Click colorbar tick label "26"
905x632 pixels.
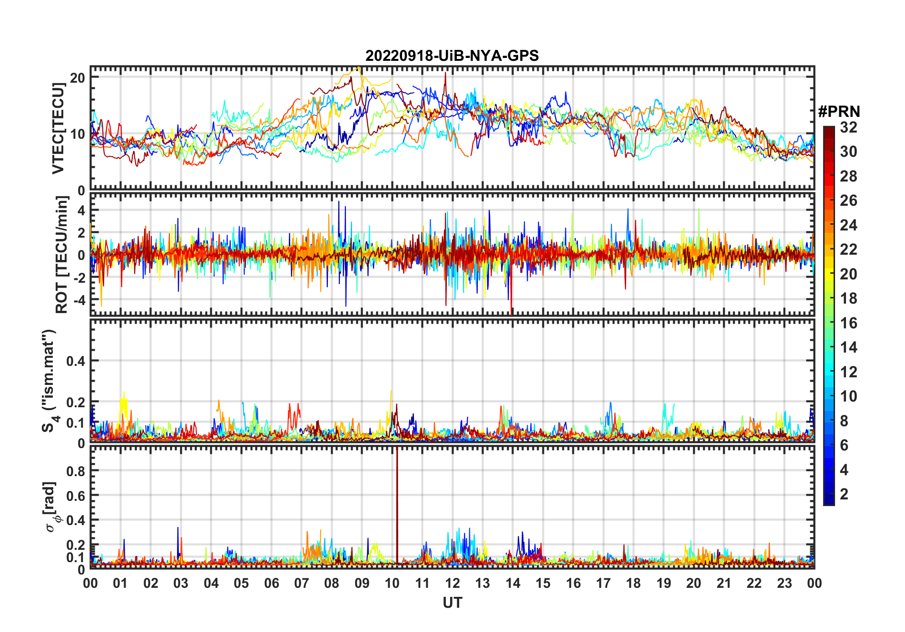(848, 201)
